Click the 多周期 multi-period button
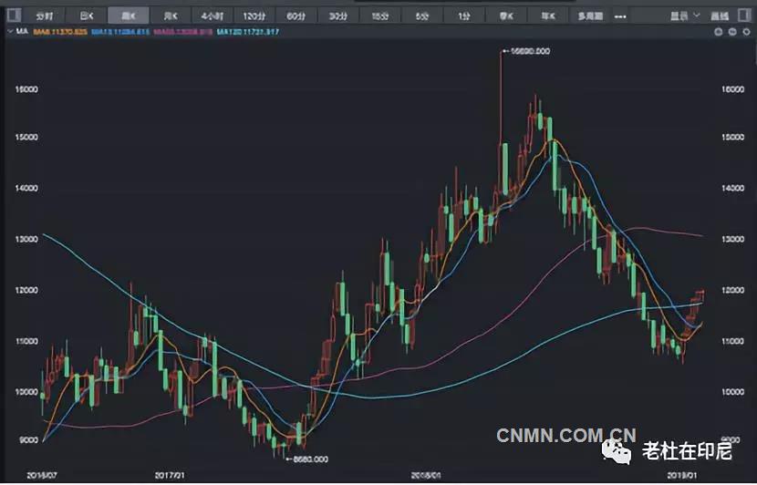Screen dimensions: 757x485 [x=589, y=16]
